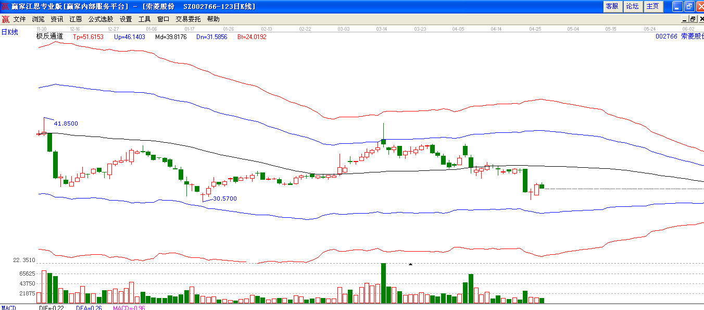Click the 02-22 date marker
The image size is (704, 310).
305,29
